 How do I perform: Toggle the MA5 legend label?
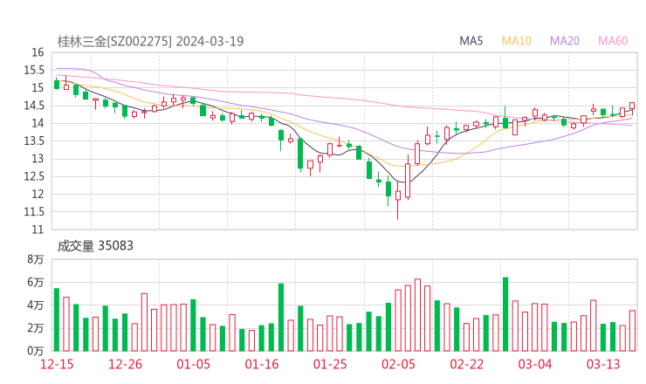coord(471,41)
